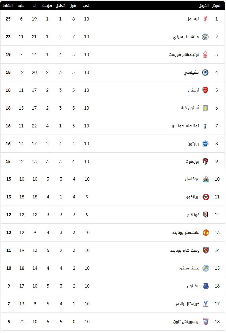This screenshot has width=226, height=333.
Task: Open the Arsenal crest icon
Action: click(x=205, y=90)
